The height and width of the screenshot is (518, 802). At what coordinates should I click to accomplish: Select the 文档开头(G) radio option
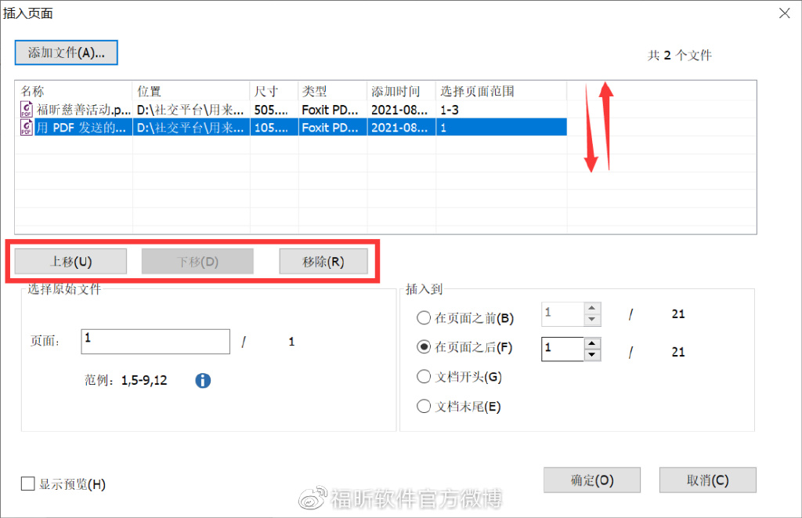(424, 376)
